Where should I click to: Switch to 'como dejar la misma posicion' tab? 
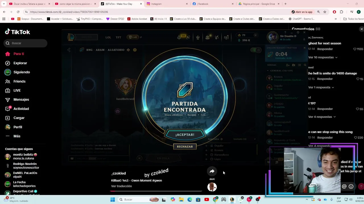[x=75, y=4]
